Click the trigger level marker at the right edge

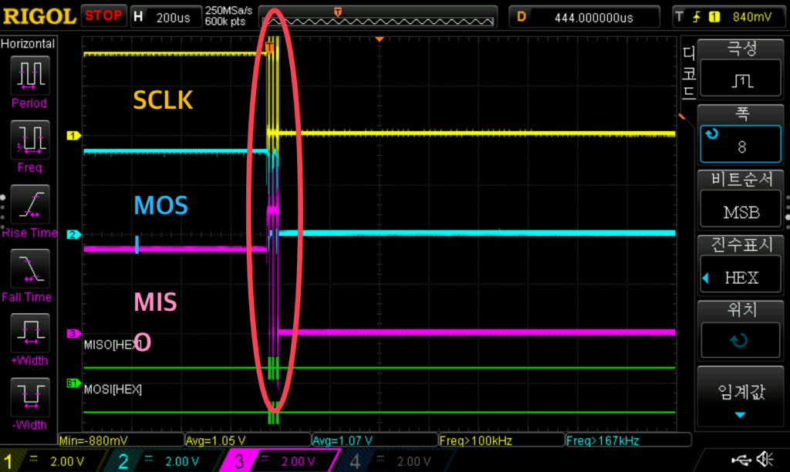coord(682,117)
